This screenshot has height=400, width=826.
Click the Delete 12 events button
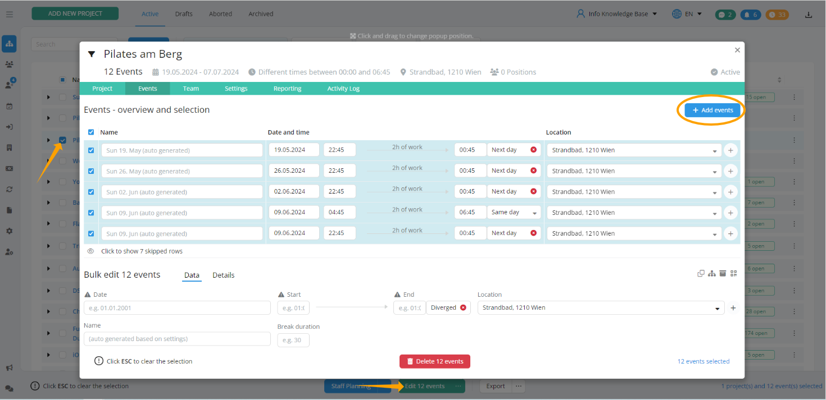pos(435,361)
